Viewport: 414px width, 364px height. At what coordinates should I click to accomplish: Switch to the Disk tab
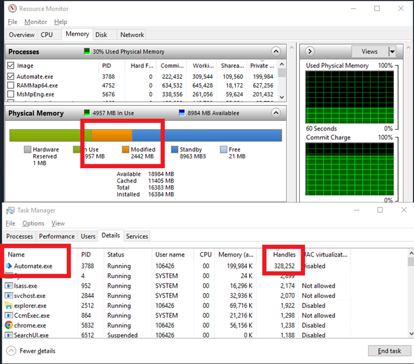[101, 35]
